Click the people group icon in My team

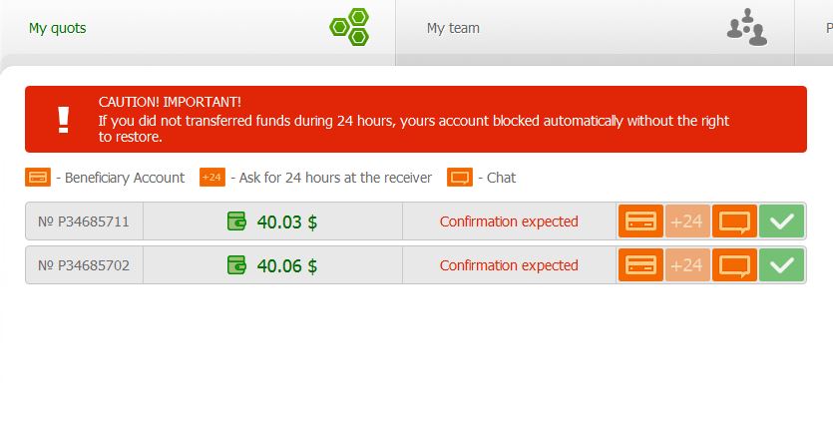[x=747, y=27]
